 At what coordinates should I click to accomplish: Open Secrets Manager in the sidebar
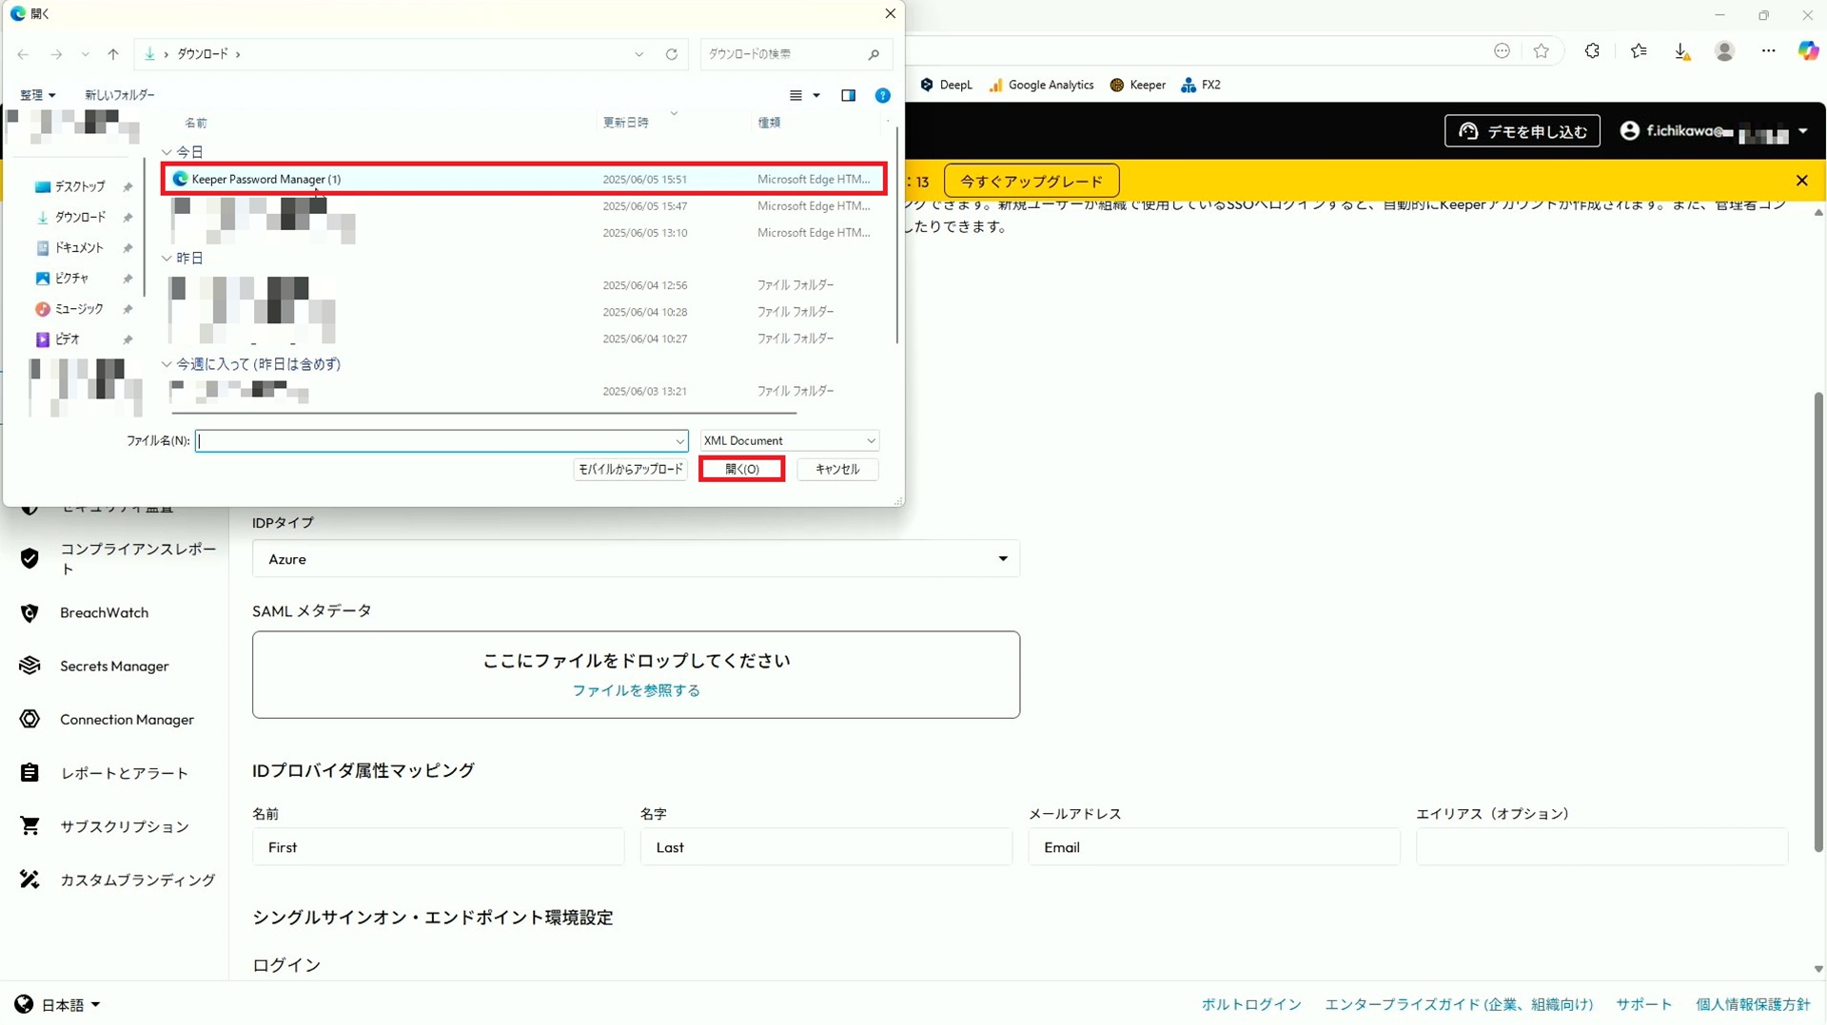[114, 667]
